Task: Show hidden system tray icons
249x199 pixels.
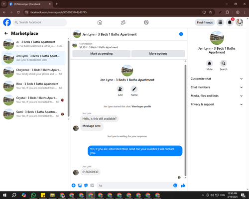Action: (203, 195)
